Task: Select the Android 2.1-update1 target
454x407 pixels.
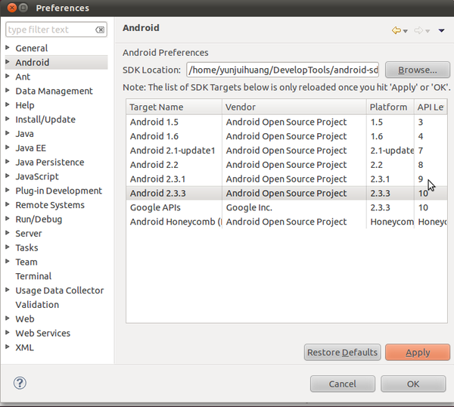Action: [x=287, y=151]
